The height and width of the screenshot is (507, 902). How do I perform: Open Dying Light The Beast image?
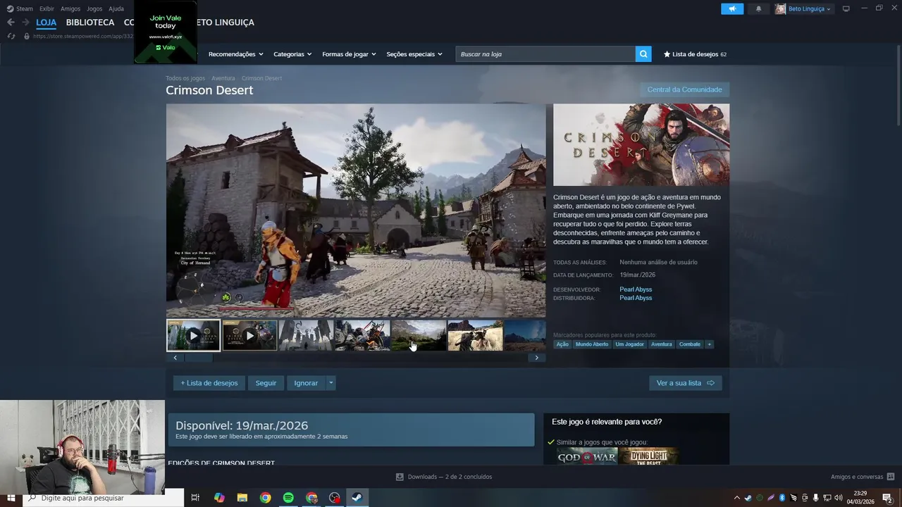[649, 456]
